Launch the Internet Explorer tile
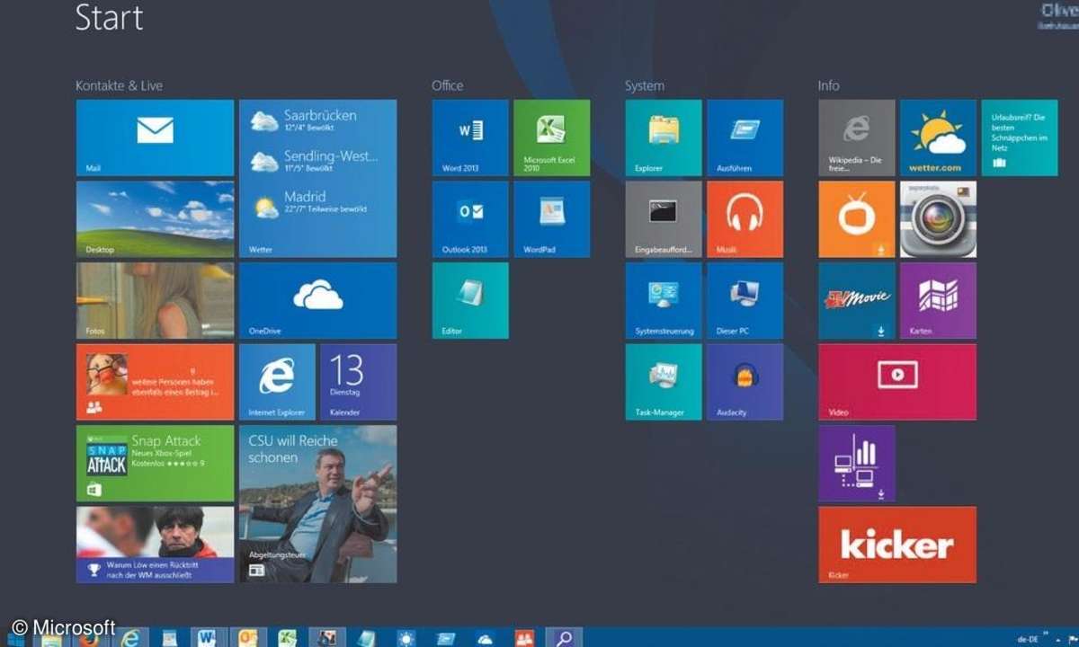The image size is (1079, 647). coord(277,382)
